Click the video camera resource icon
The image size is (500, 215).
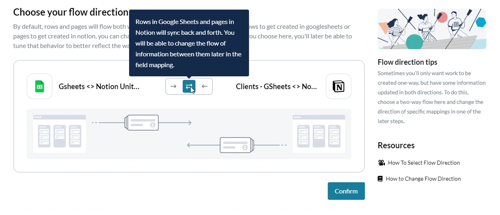coord(381,163)
